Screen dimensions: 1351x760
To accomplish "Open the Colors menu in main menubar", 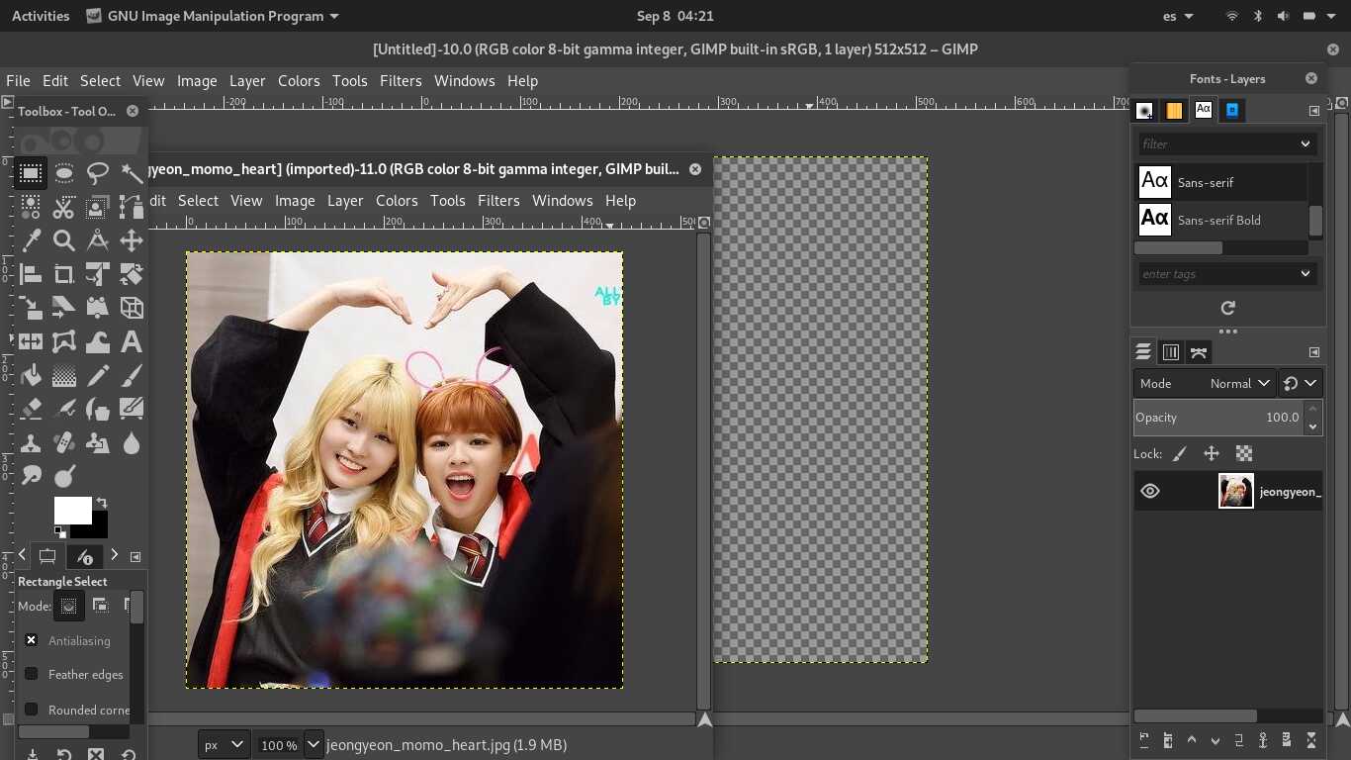I will pyautogui.click(x=299, y=81).
